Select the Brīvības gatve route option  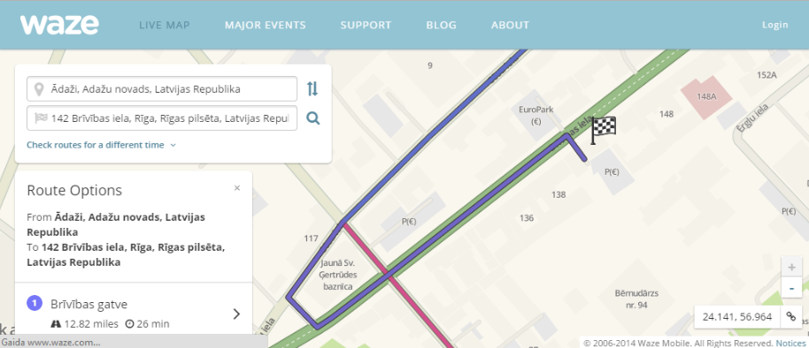pyautogui.click(x=134, y=313)
